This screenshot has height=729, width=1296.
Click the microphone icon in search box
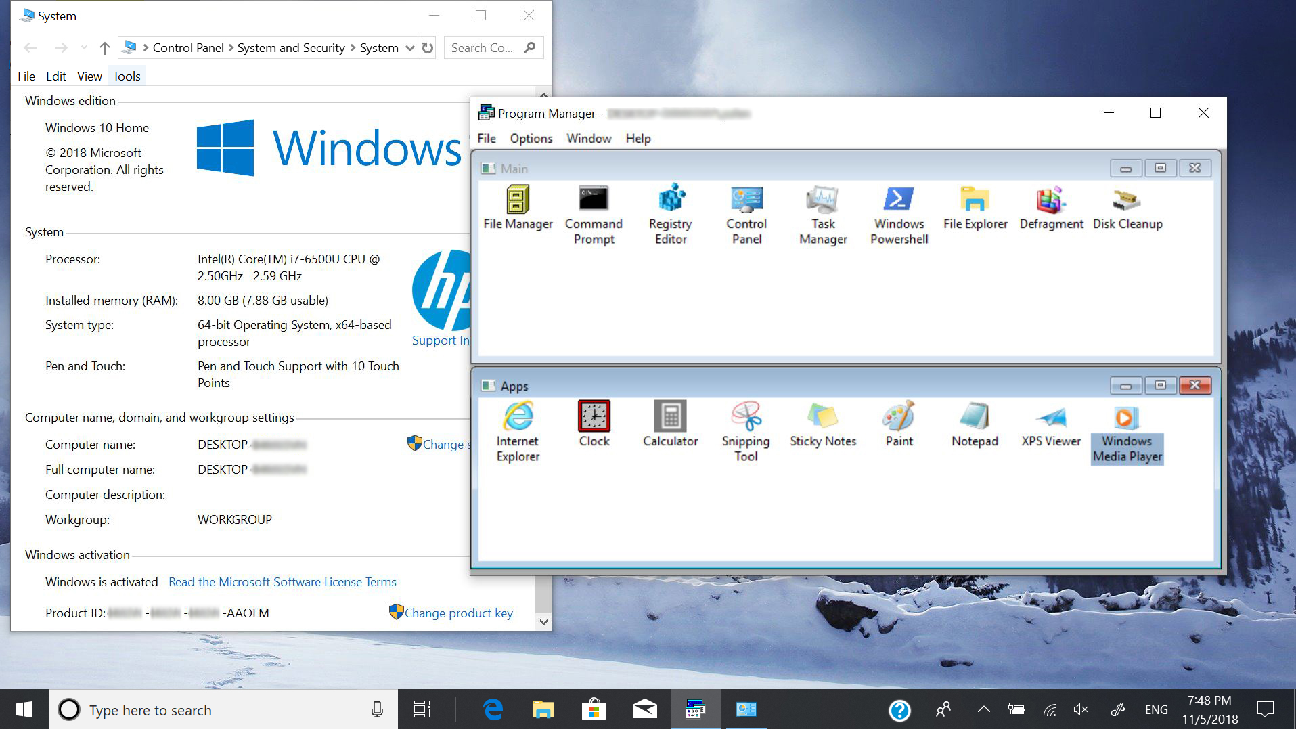tap(377, 709)
